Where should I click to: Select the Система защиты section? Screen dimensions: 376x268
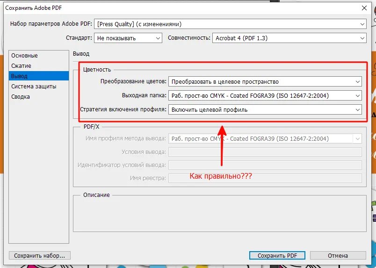(39, 87)
